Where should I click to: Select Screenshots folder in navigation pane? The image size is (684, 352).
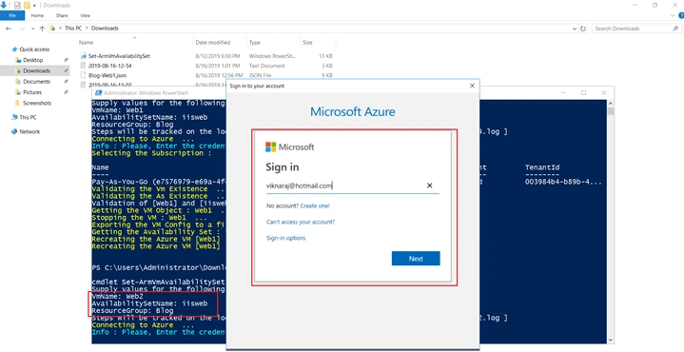[x=37, y=104]
